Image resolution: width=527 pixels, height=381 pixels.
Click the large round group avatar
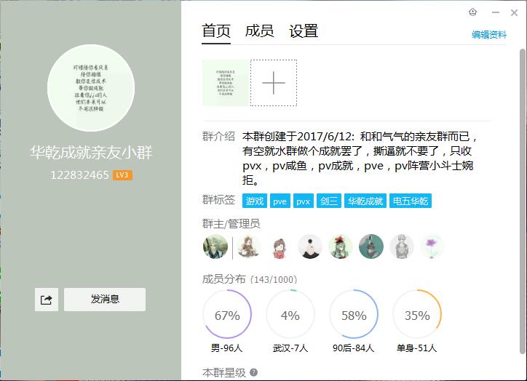tap(91, 88)
